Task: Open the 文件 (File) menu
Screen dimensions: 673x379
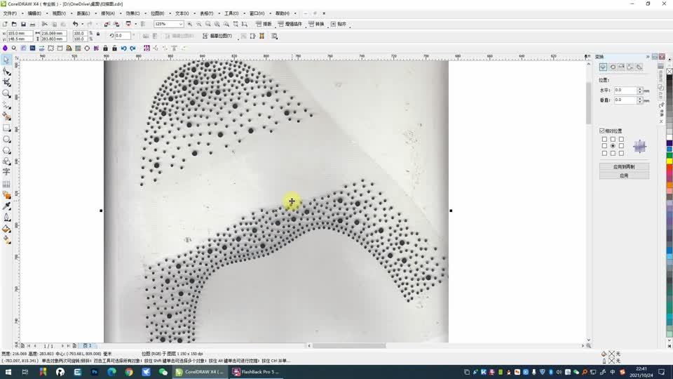Action: (x=10, y=13)
